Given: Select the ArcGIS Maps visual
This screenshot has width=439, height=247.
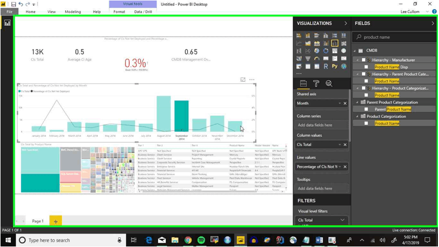Looking at the screenshot, I should pos(344,66).
